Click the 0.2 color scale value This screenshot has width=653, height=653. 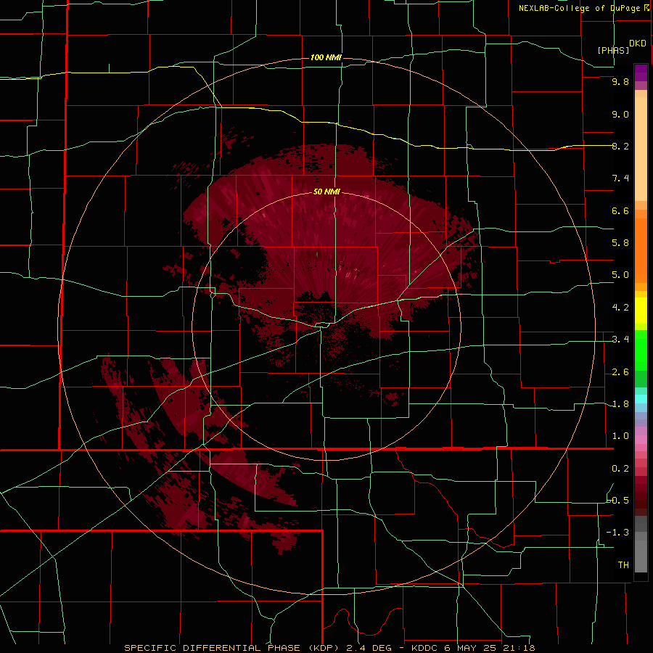tap(620, 469)
